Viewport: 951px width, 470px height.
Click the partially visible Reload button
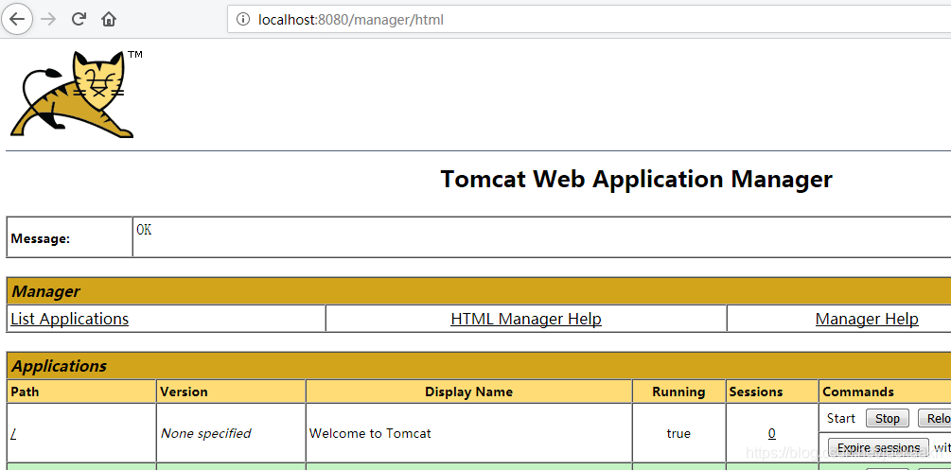935,418
